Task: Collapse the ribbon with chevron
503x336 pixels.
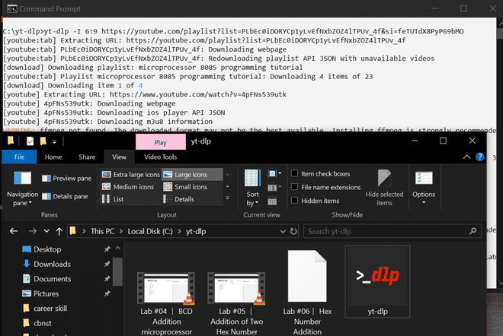Action: tap(466, 157)
